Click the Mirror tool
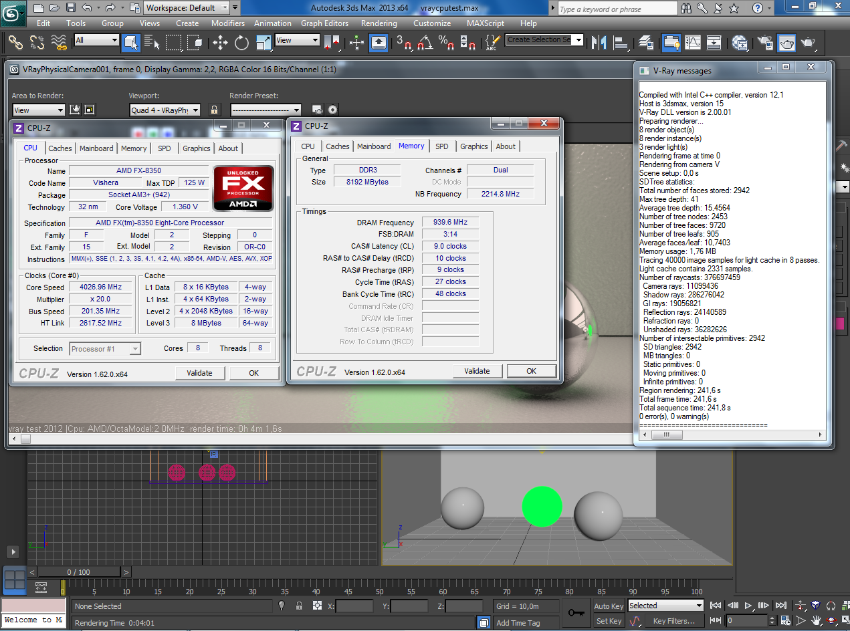This screenshot has height=631, width=850. tap(599, 43)
